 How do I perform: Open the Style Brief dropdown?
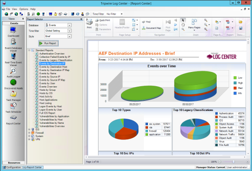coord(70,36)
